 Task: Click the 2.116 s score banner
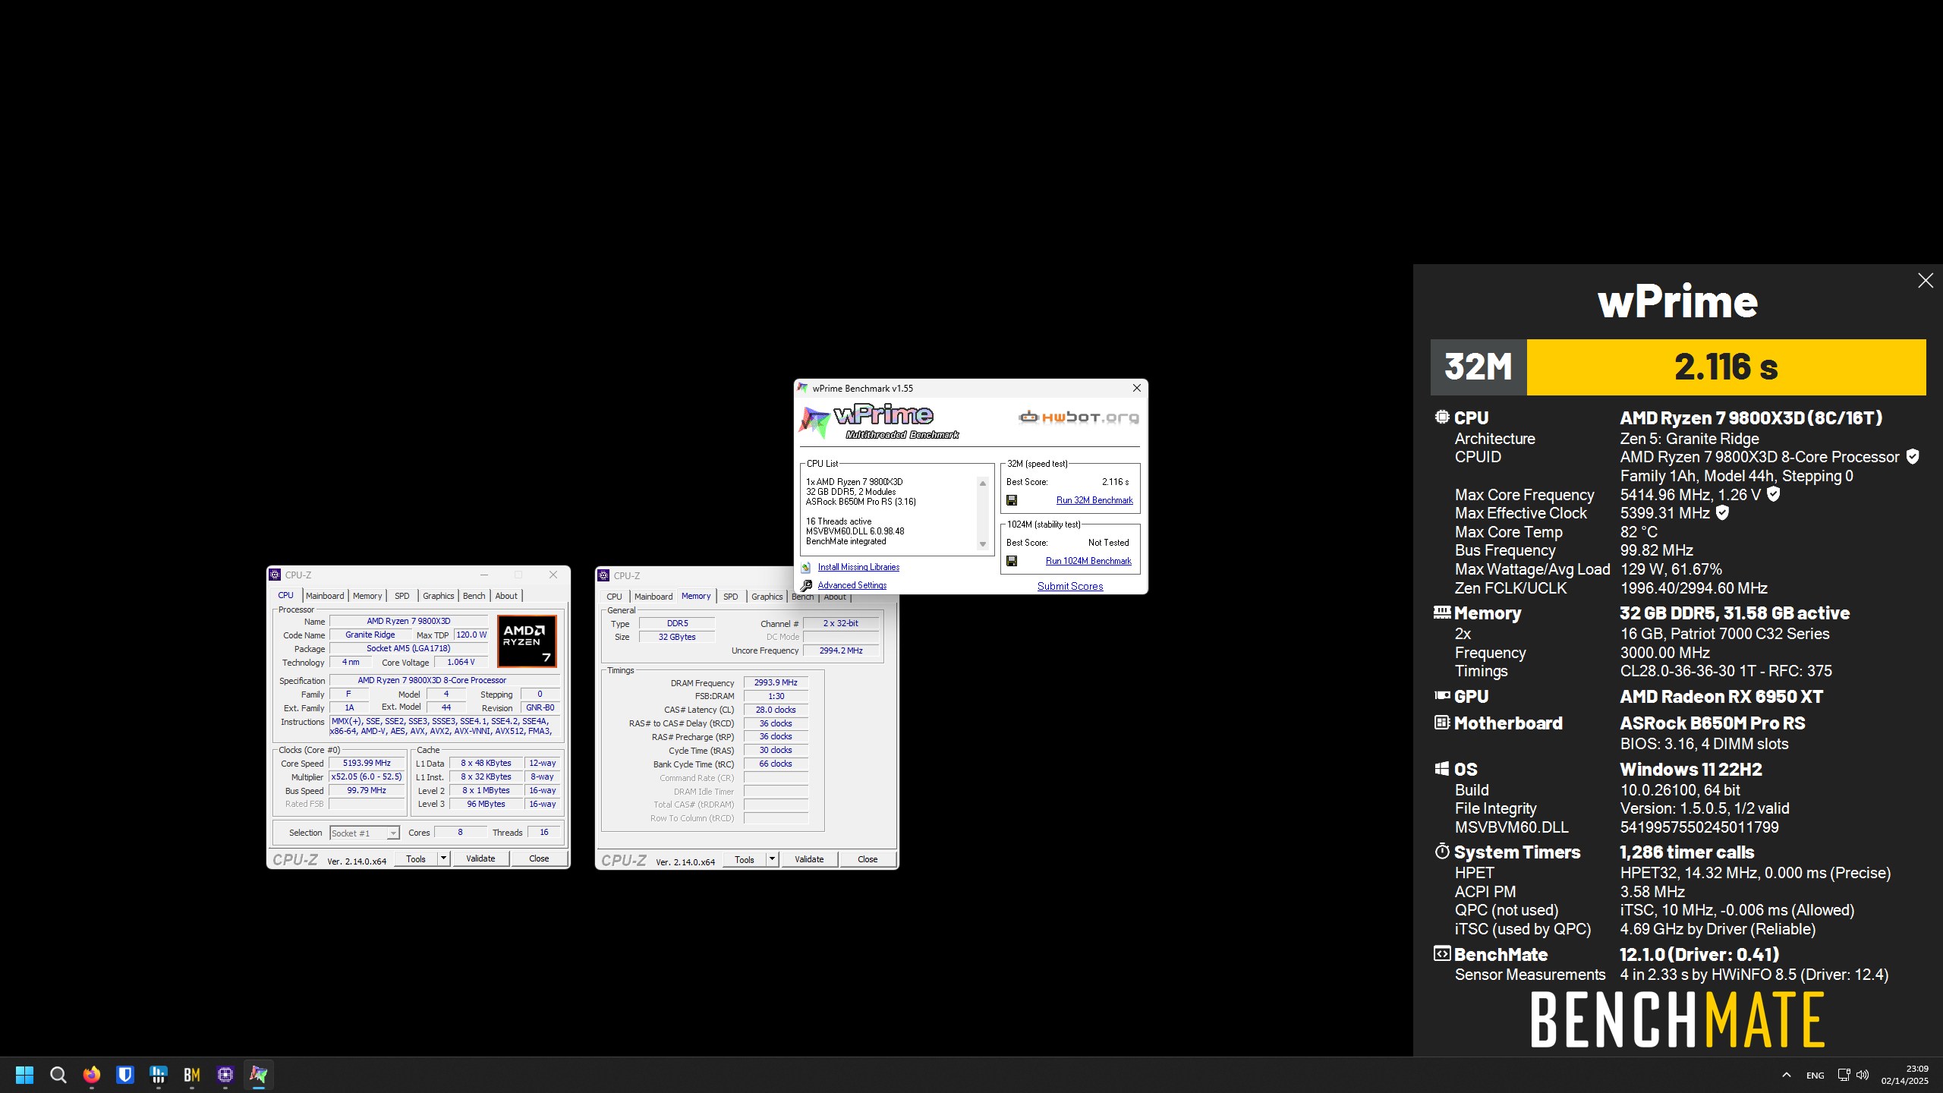(1726, 367)
